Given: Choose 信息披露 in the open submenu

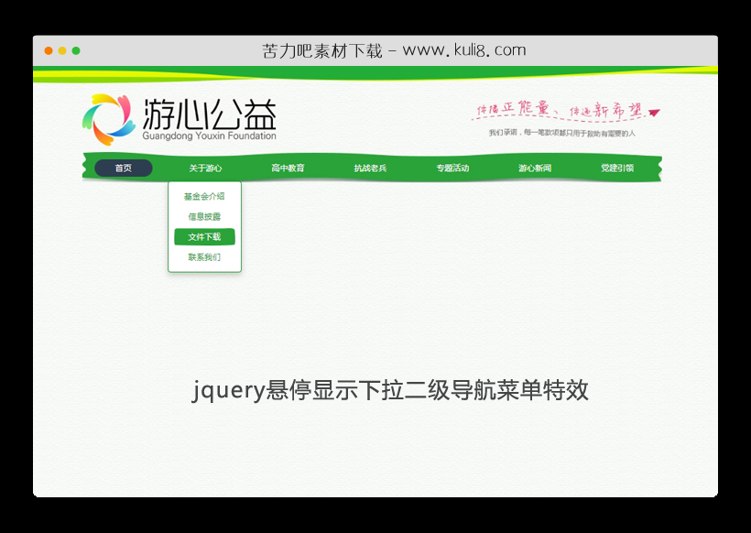Looking at the screenshot, I should pos(205,217).
